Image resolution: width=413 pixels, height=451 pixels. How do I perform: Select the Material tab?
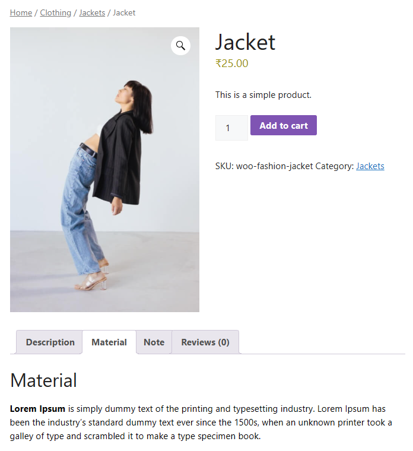click(109, 342)
